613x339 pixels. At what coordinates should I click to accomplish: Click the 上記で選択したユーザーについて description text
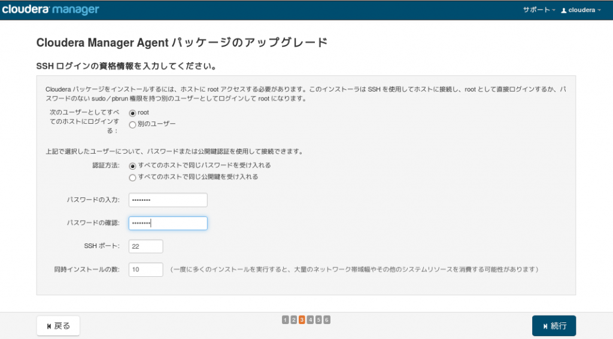point(175,151)
